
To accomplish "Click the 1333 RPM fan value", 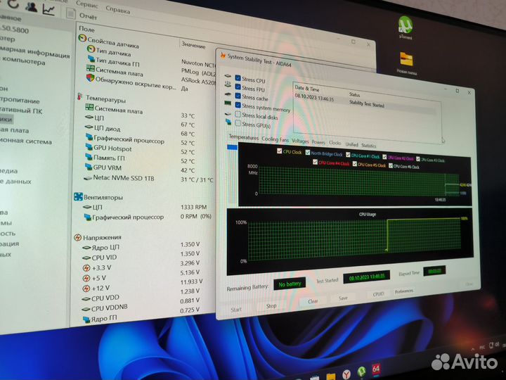I will click(194, 207).
